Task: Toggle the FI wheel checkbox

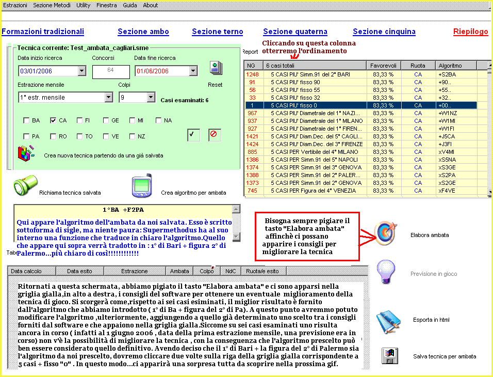Action: point(79,120)
